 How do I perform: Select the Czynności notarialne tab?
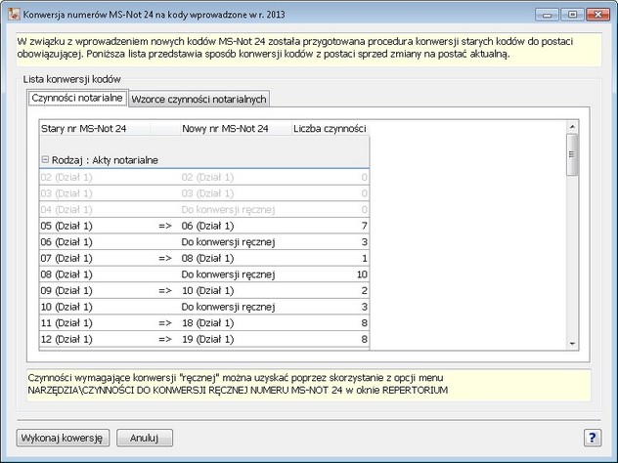point(78,98)
